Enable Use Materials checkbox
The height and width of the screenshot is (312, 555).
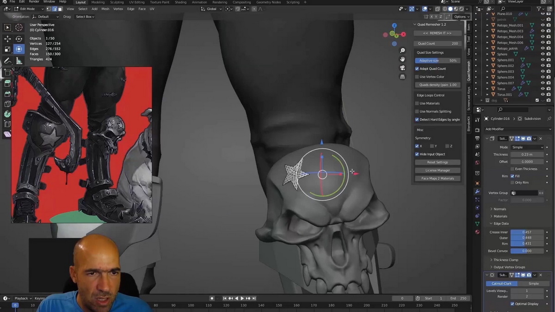[x=417, y=103]
